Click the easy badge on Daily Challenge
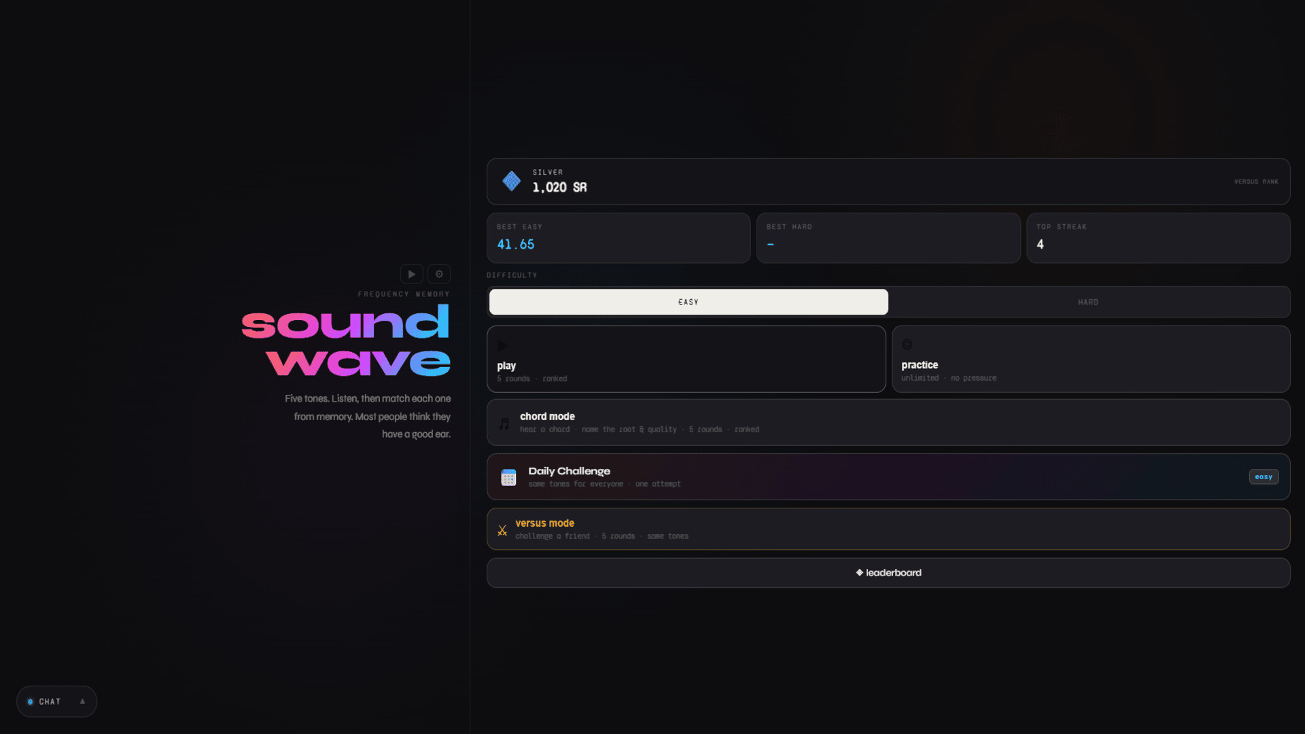The width and height of the screenshot is (1305, 734). (x=1263, y=477)
